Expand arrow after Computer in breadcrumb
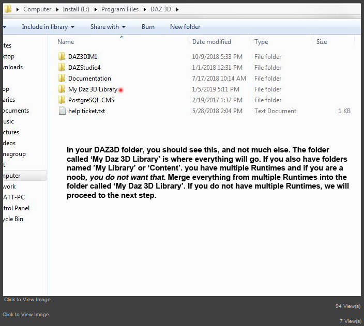Screen dimensions: 364x326 57,9
